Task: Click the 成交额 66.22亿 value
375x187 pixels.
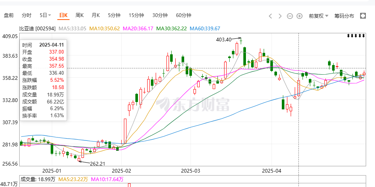Action: 55,102
